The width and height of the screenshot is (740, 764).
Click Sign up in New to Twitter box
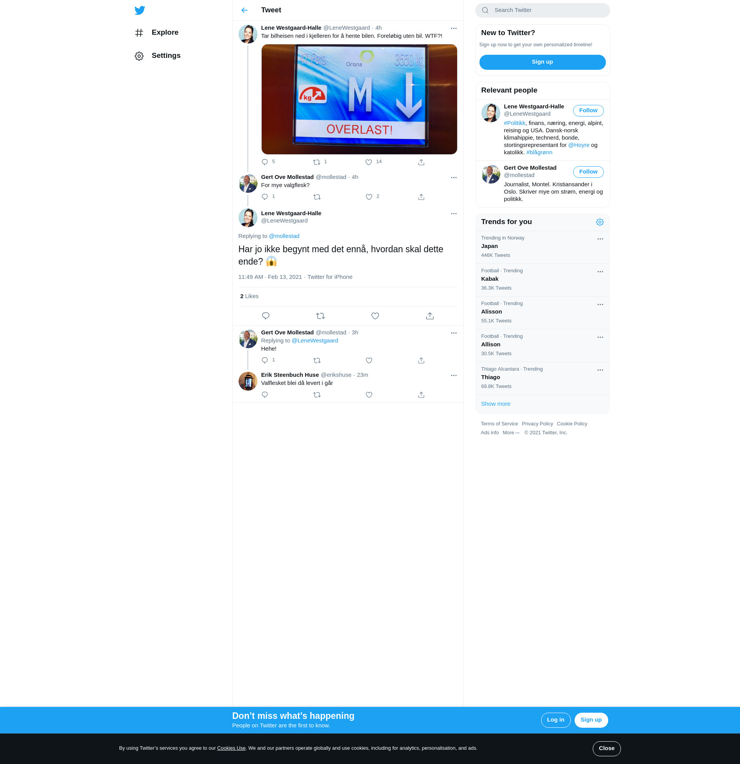542,62
